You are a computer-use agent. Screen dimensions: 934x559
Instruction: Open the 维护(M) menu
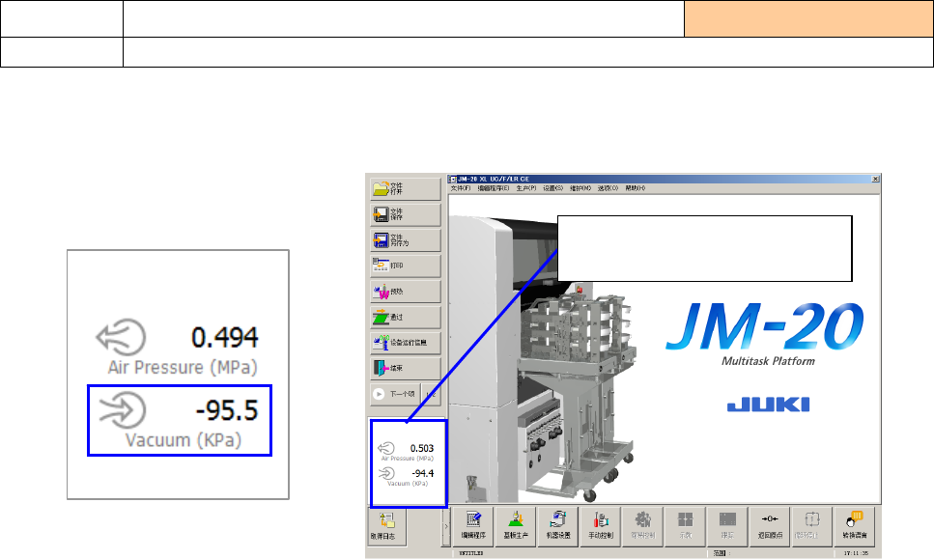[x=580, y=188]
